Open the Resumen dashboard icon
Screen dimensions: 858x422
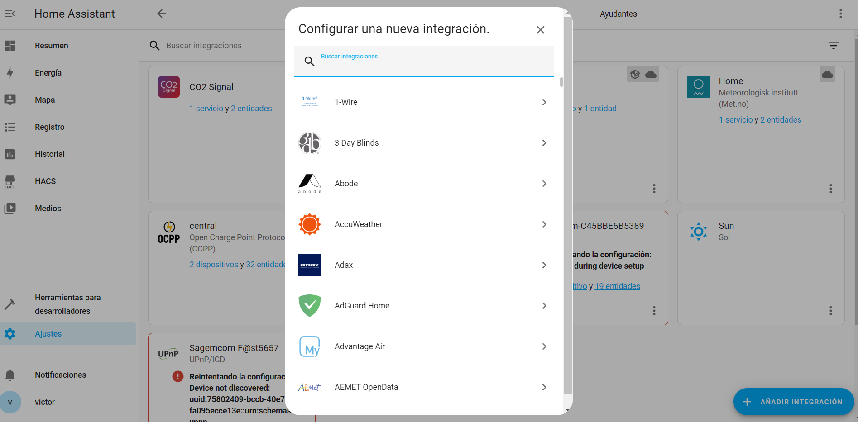tap(10, 46)
